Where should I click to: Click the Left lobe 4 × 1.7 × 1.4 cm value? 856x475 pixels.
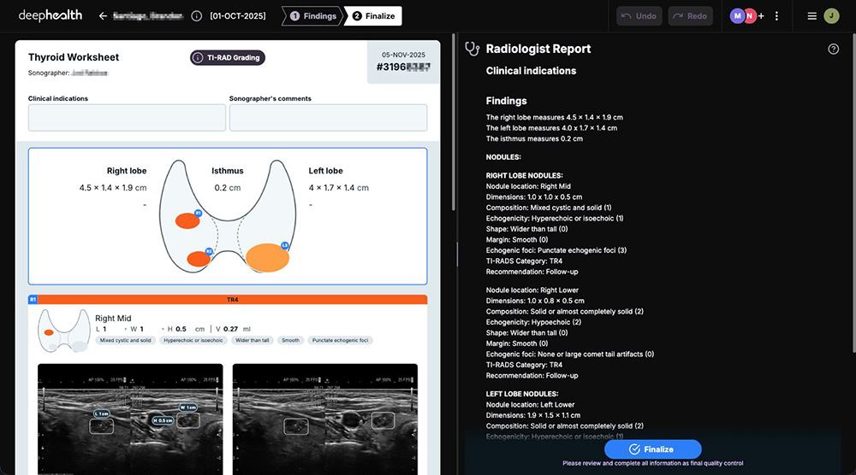tap(338, 188)
